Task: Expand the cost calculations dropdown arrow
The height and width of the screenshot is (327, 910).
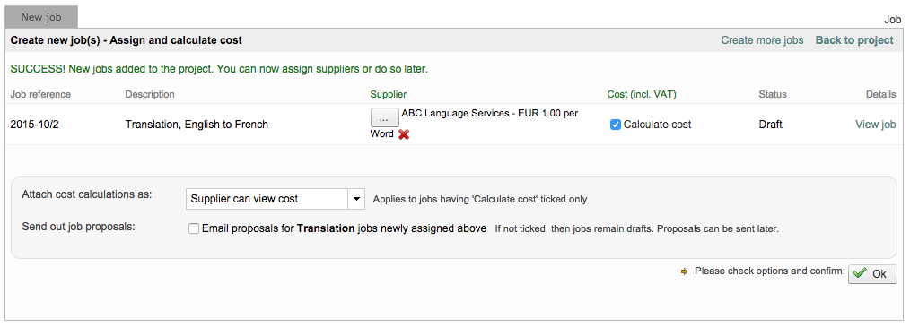Action: click(x=355, y=199)
